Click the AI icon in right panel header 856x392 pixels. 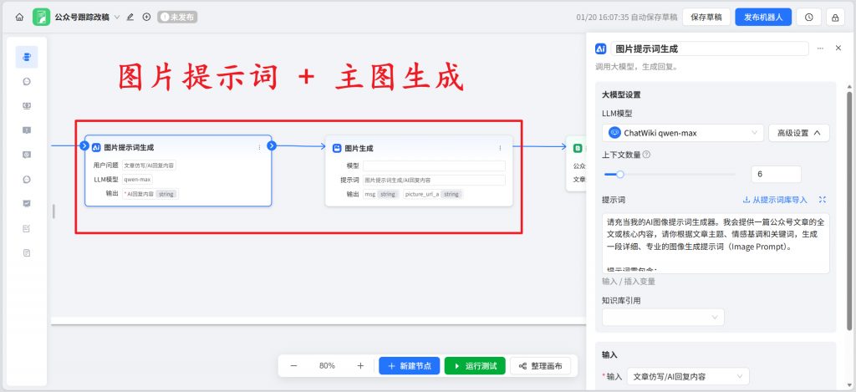[x=600, y=48]
